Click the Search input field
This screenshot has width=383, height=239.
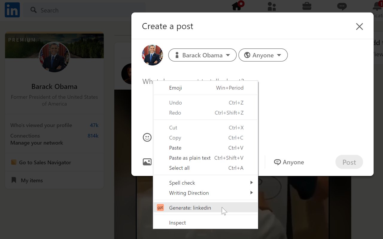(x=87, y=10)
